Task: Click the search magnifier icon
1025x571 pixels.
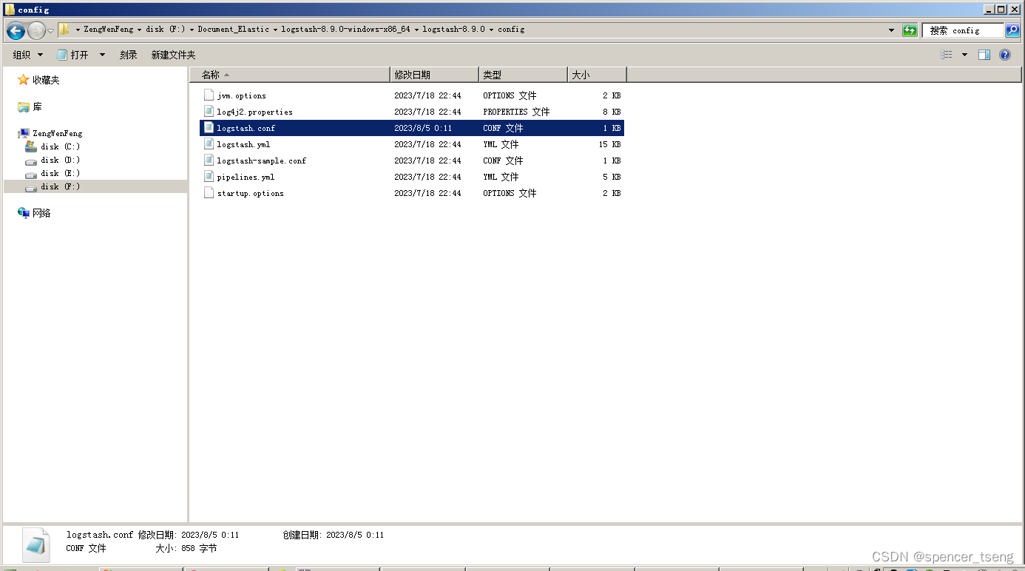Action: [1012, 30]
